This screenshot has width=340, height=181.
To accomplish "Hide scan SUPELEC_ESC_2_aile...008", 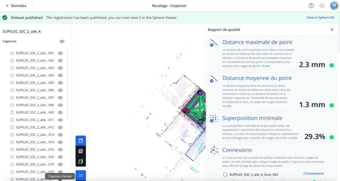I will 60,105.
